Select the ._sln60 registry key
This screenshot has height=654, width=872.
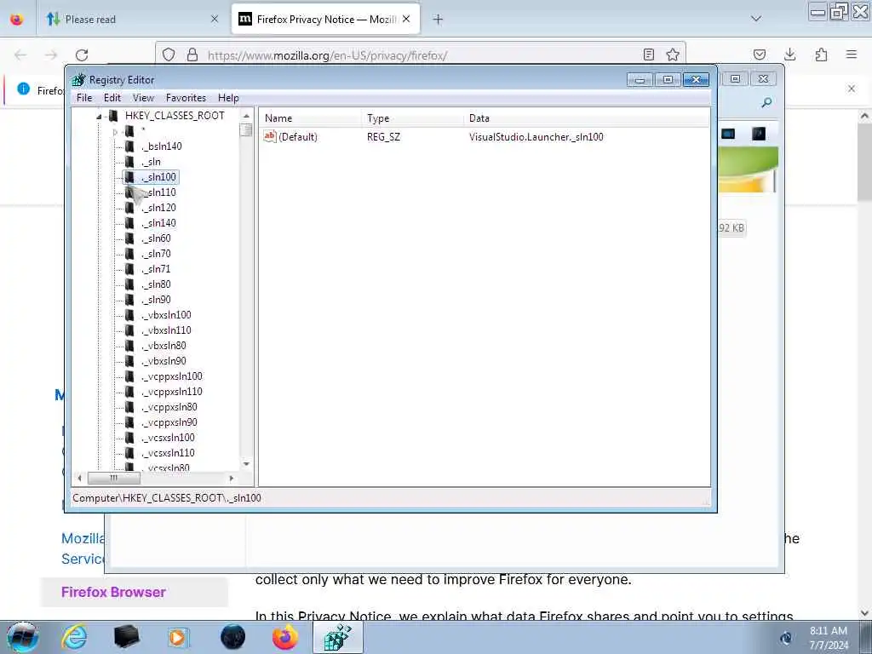(x=157, y=238)
